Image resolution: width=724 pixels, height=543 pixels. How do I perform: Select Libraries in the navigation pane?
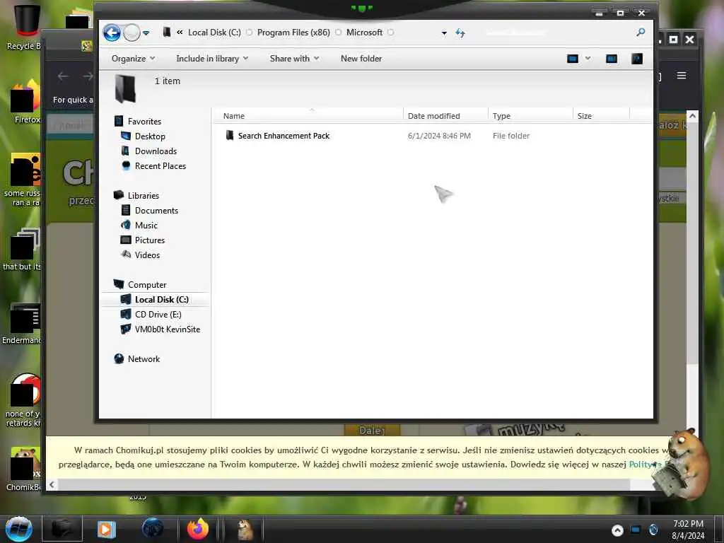point(143,196)
